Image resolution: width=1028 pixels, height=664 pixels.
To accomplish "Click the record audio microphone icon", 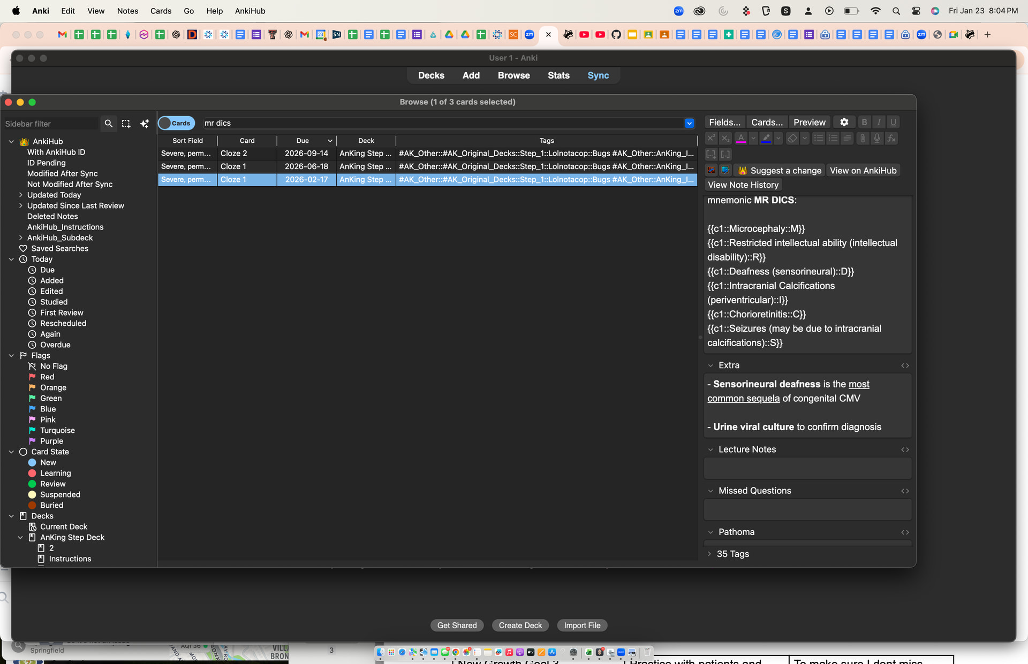I will [x=876, y=139].
